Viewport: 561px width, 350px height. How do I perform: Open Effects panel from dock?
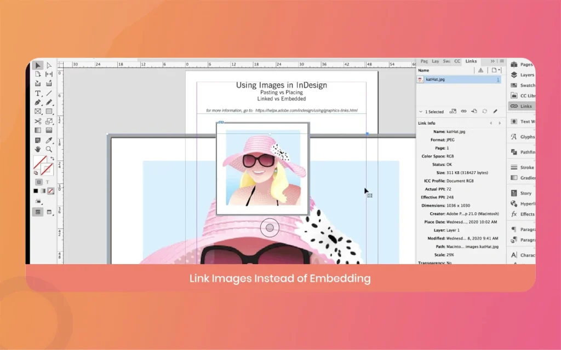tap(522, 214)
